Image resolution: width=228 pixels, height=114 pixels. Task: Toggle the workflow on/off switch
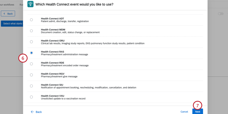(221, 14)
